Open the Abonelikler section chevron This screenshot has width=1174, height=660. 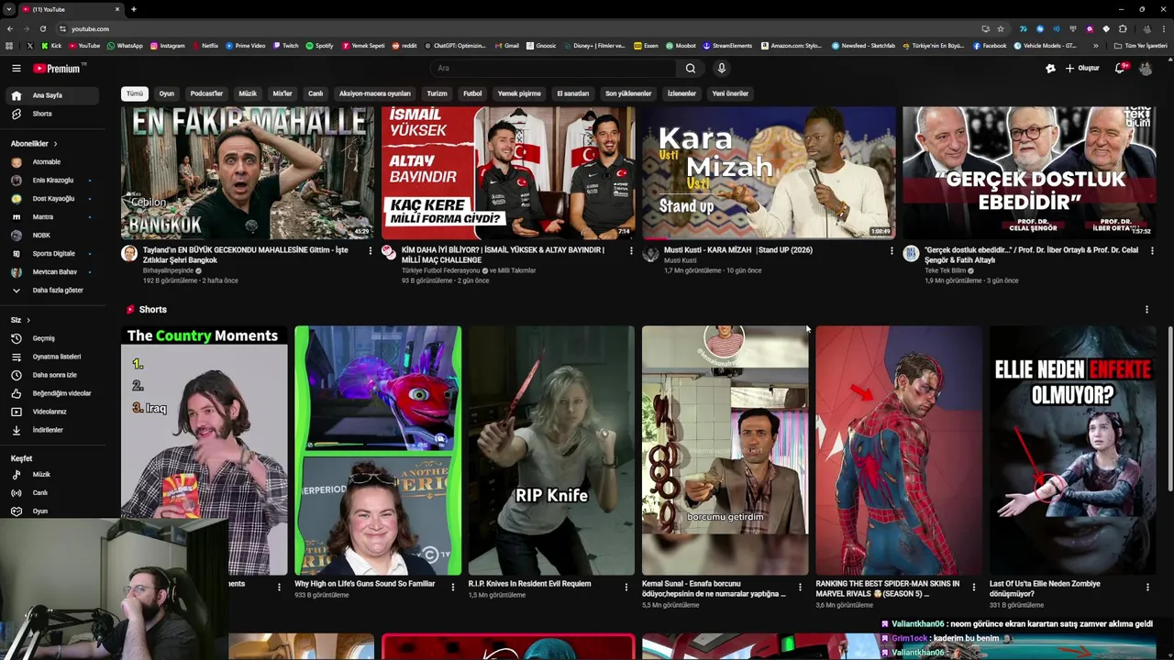55,144
